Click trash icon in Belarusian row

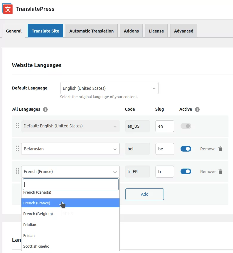click(x=220, y=149)
